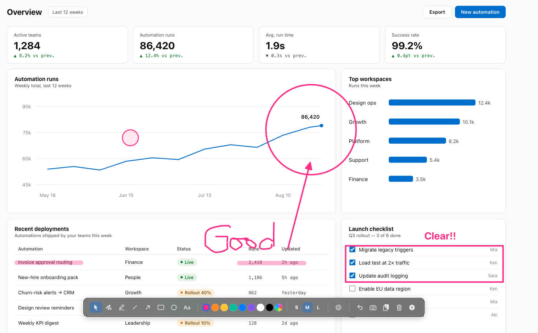
Task: Select the freehand scribble pen tool
Action: tap(109, 307)
